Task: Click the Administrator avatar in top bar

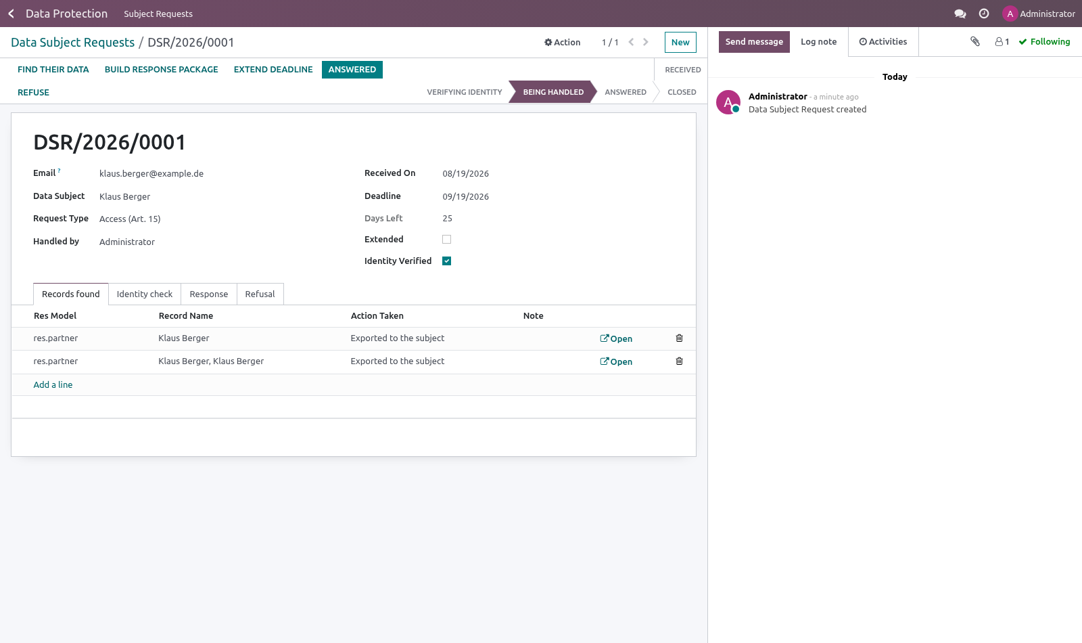Action: click(x=1010, y=14)
